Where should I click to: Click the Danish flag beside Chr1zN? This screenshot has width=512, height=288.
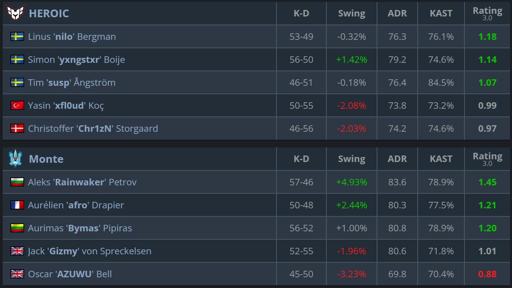17,129
